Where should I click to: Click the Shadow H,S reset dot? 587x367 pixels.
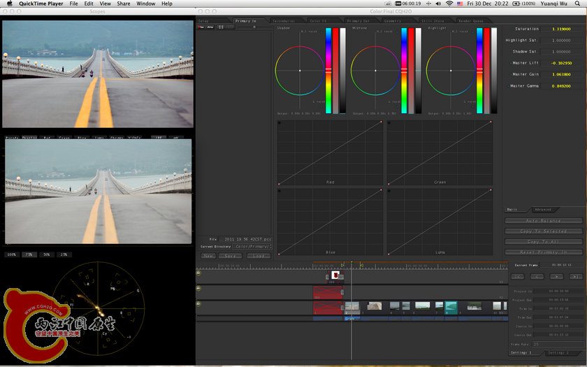tap(321, 31)
